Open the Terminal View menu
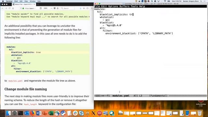 pyautogui.click(x=26, y=1)
